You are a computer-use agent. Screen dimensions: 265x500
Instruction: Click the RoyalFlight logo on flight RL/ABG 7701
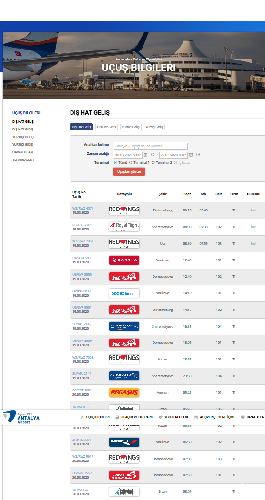coord(124,227)
